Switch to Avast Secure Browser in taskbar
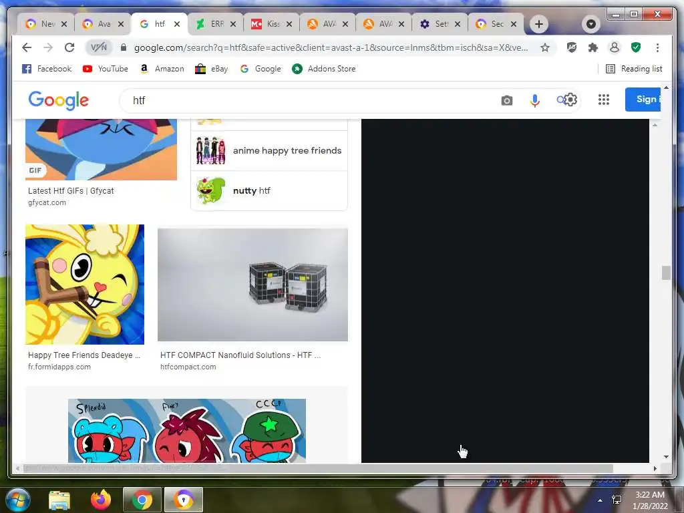 click(x=184, y=500)
